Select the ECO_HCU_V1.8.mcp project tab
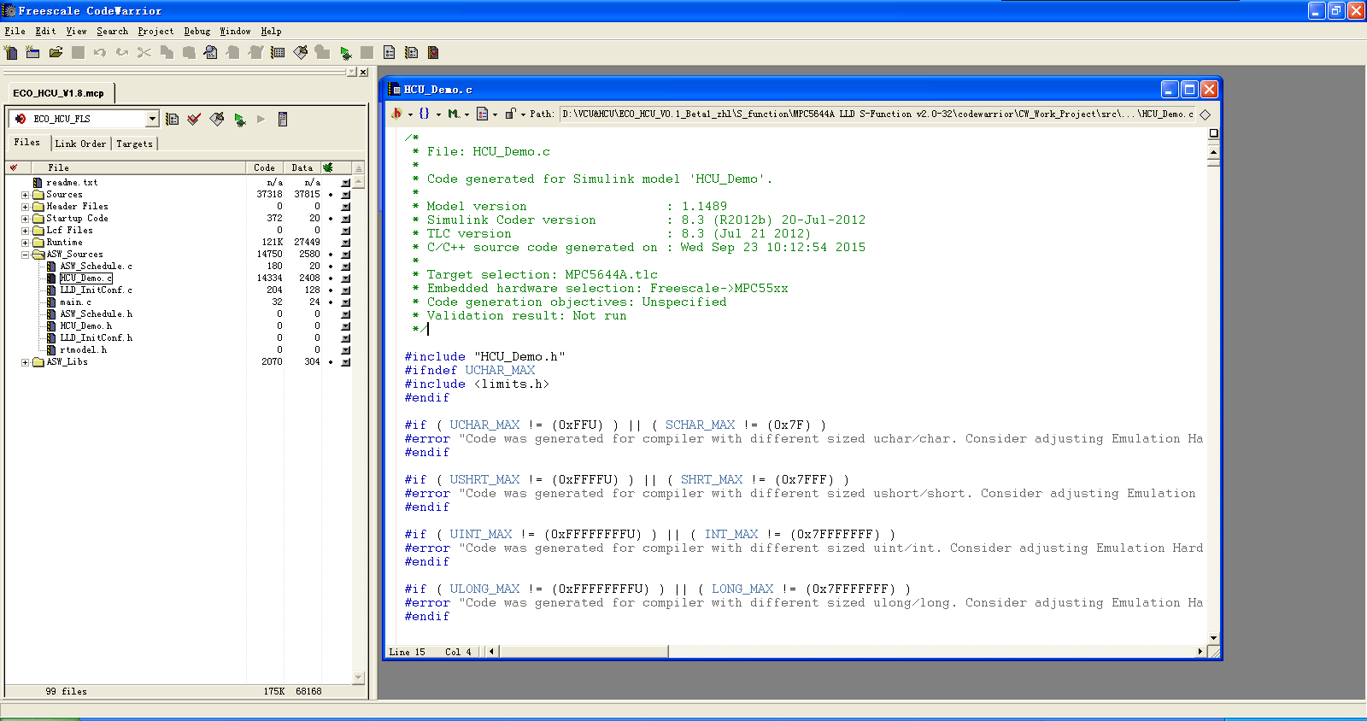 (59, 93)
